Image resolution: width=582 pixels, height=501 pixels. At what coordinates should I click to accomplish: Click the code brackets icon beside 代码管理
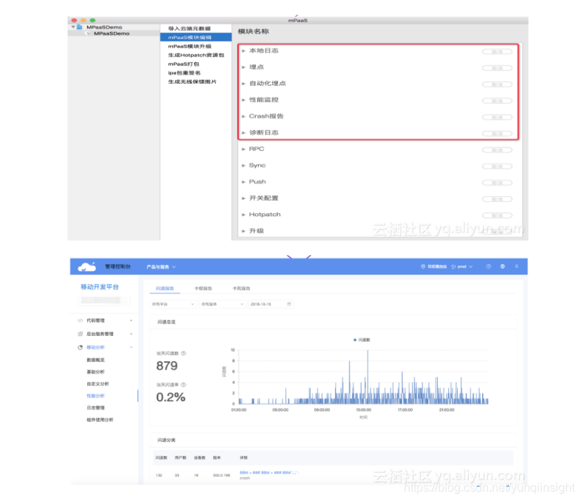tap(80, 320)
